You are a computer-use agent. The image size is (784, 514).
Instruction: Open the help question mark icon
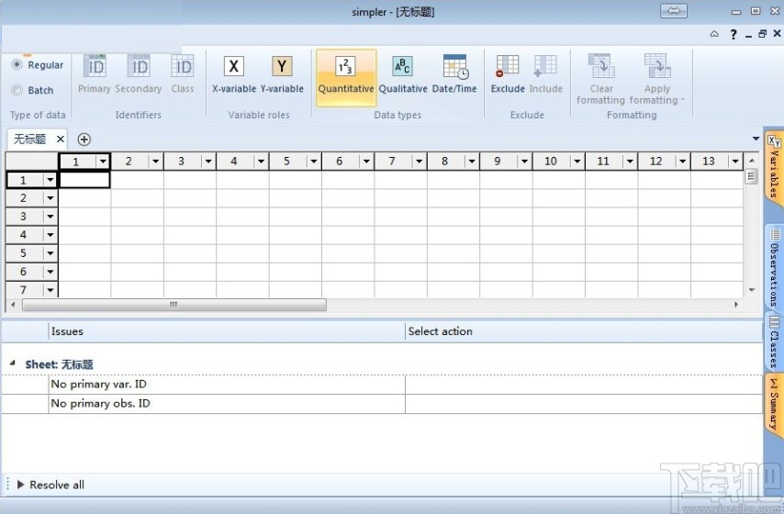coord(734,34)
